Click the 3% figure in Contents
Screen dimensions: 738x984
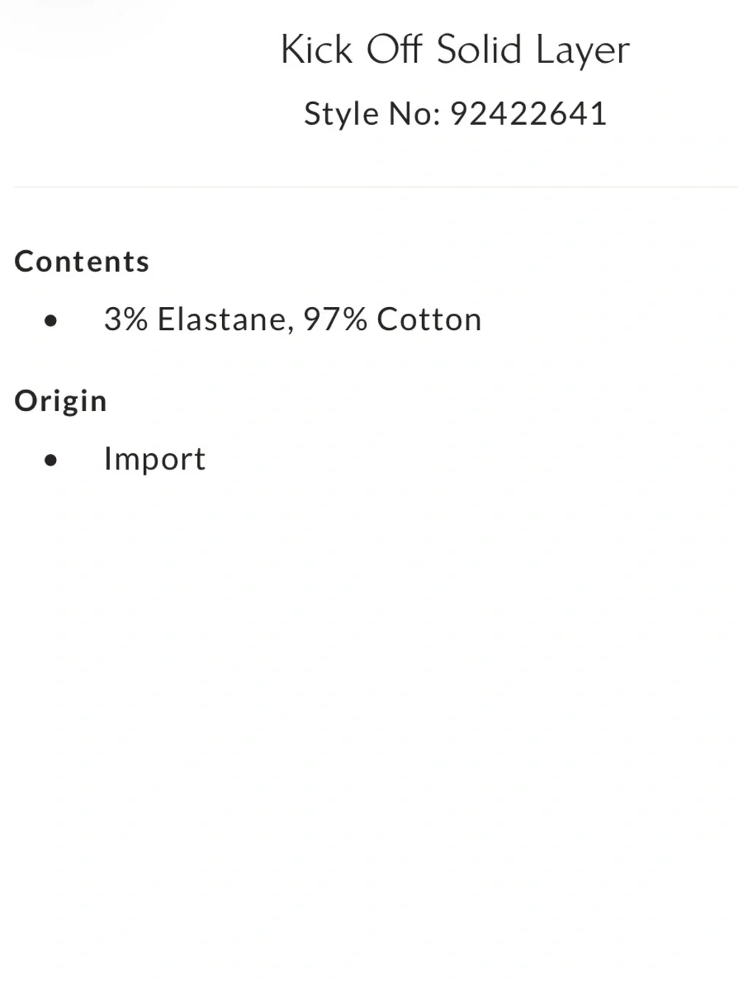[x=125, y=320]
